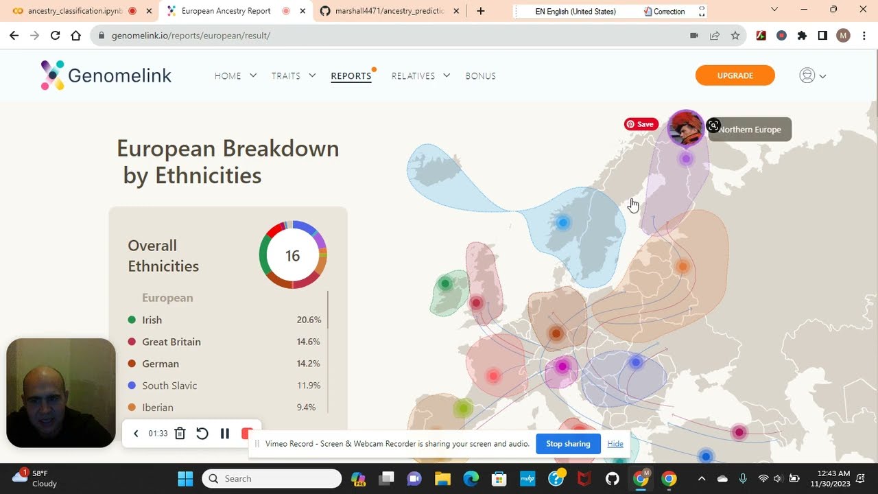Open the RELATIVES dropdown
The width and height of the screenshot is (878, 494).
point(420,75)
